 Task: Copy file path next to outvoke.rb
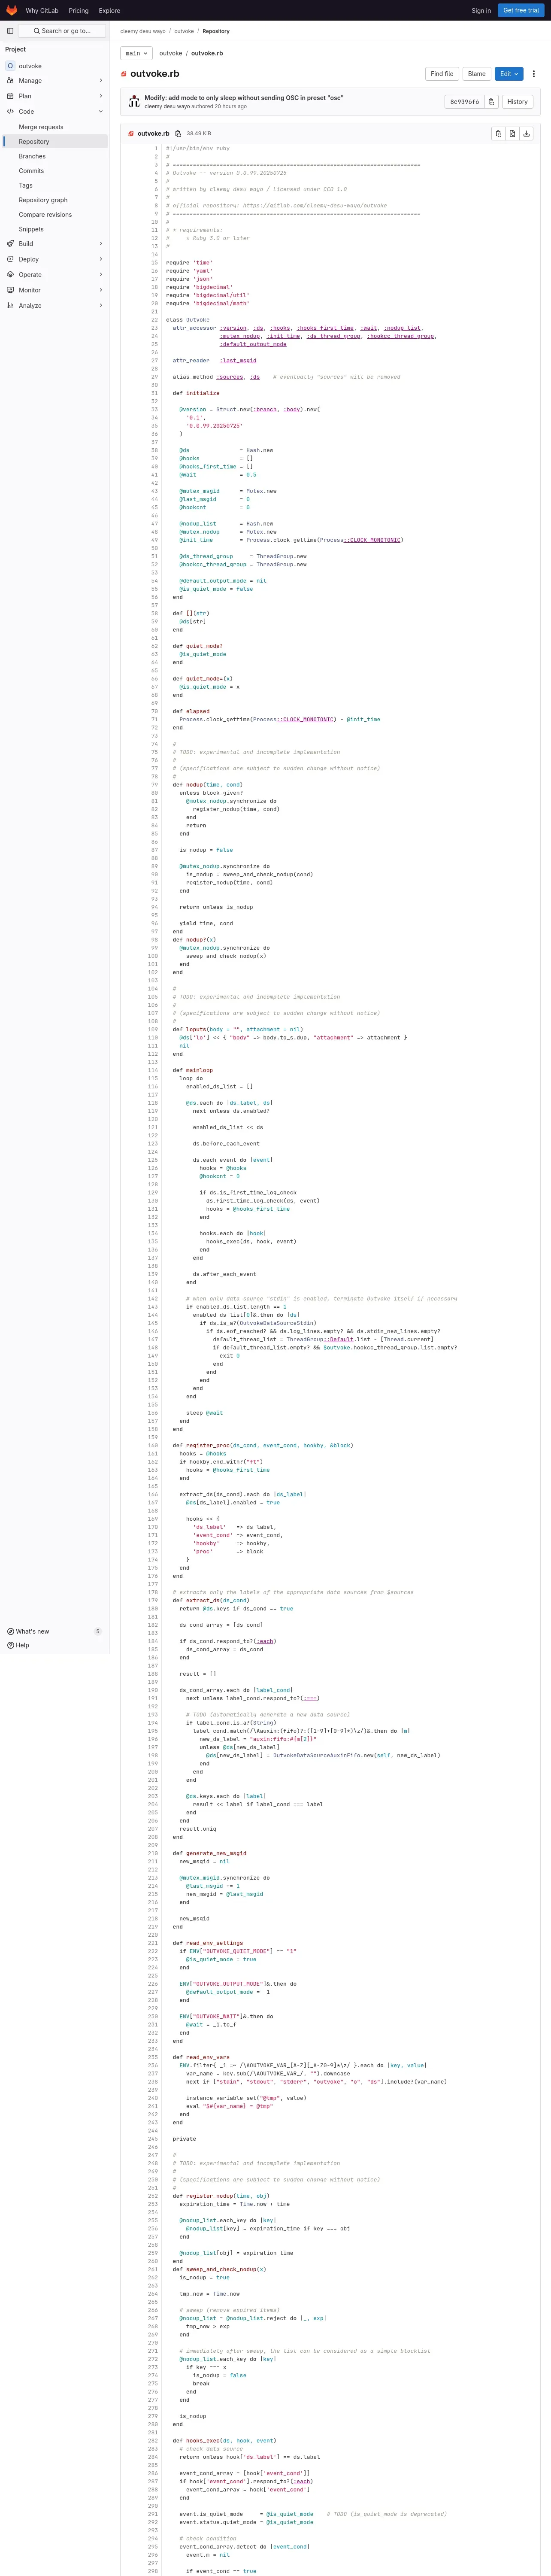[178, 133]
